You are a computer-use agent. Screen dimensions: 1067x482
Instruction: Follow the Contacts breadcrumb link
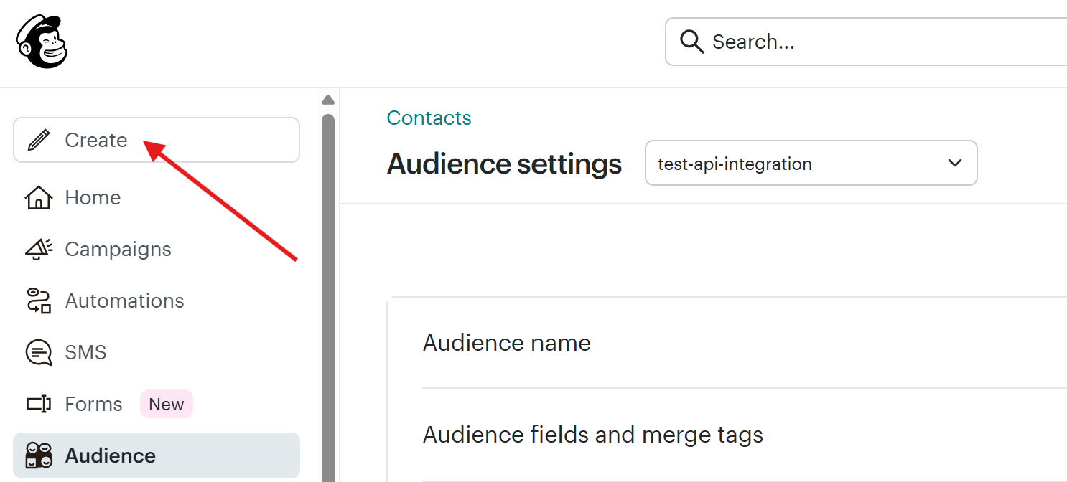tap(429, 118)
